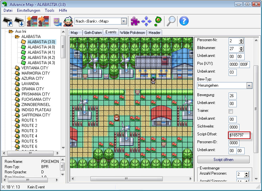
Task: Click the event properties panel vertical scrollbar
Action: [256, 109]
